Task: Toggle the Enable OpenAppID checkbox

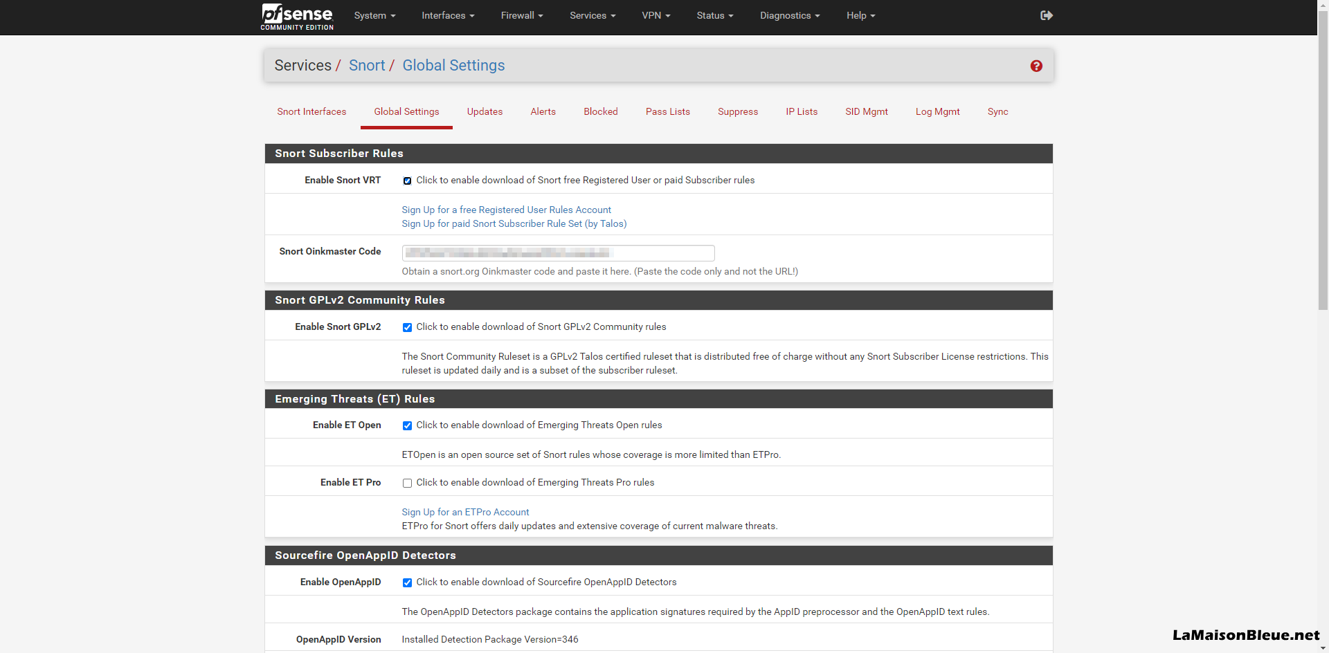Action: pyautogui.click(x=407, y=582)
